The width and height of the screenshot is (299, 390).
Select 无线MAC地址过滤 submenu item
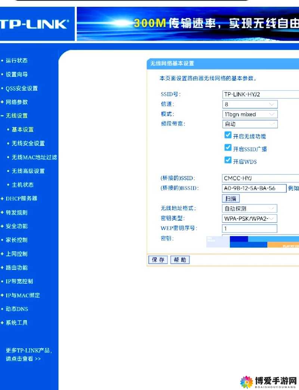[x=34, y=157]
